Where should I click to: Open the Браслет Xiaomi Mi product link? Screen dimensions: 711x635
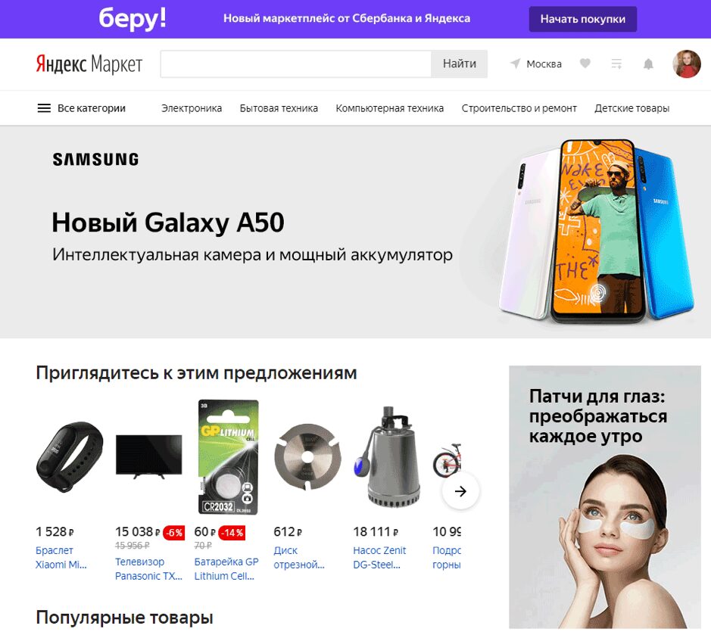[61, 558]
